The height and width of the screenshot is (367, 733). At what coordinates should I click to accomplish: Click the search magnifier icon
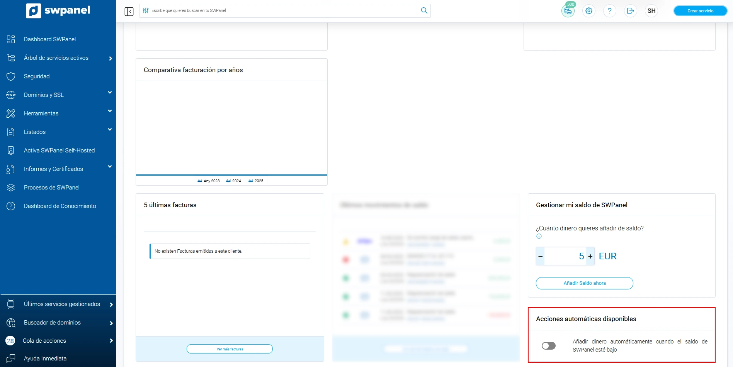[x=424, y=10]
